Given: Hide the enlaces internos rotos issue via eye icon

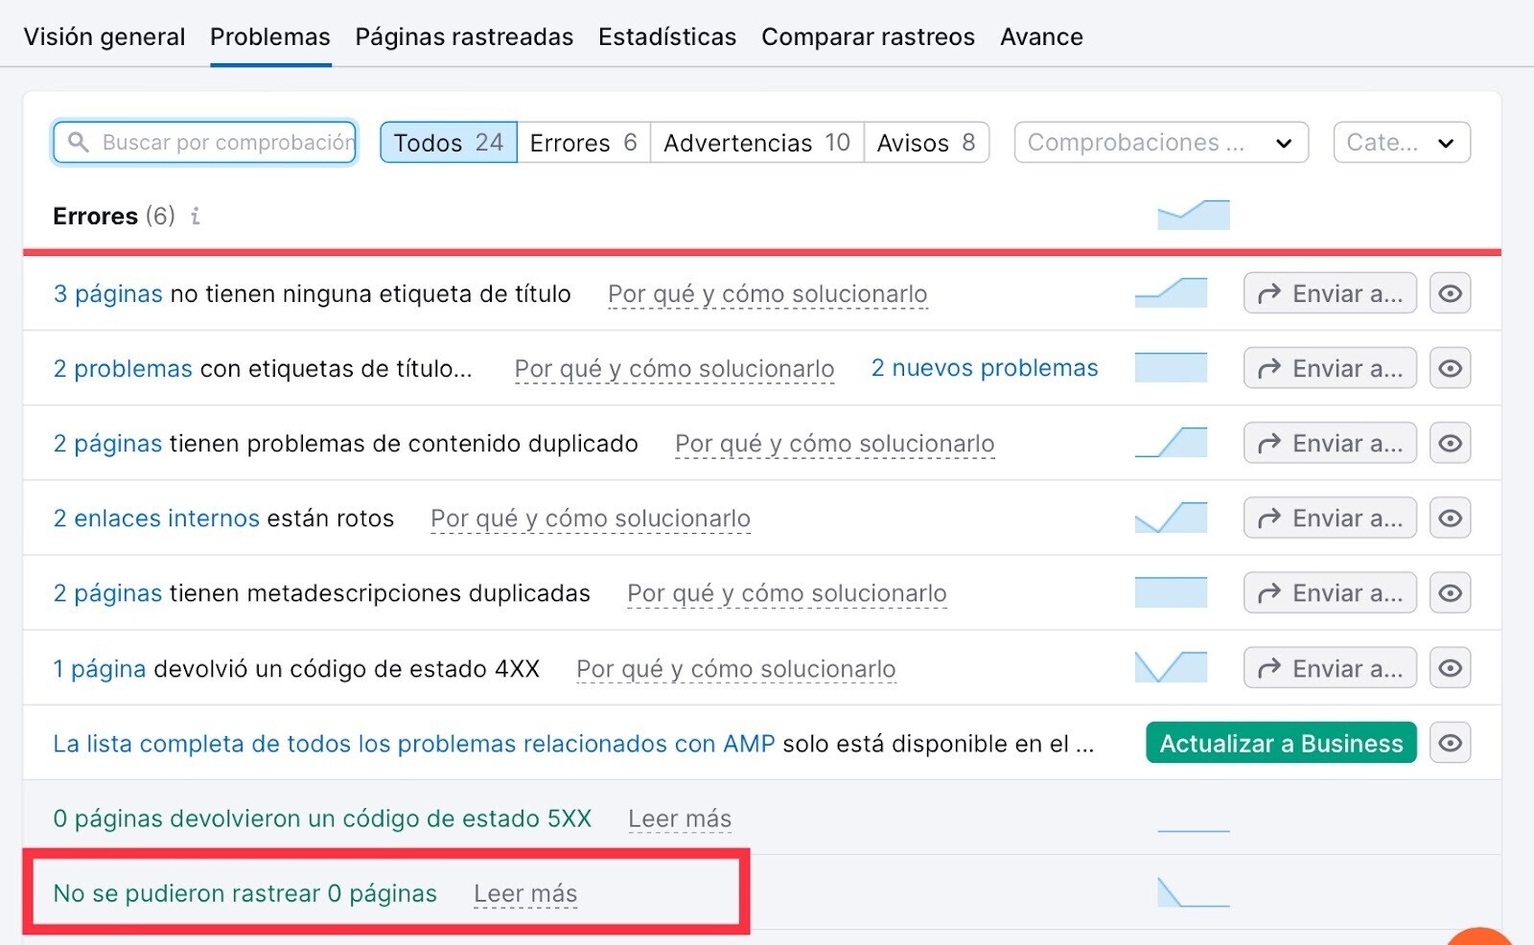Looking at the screenshot, I should tap(1450, 518).
